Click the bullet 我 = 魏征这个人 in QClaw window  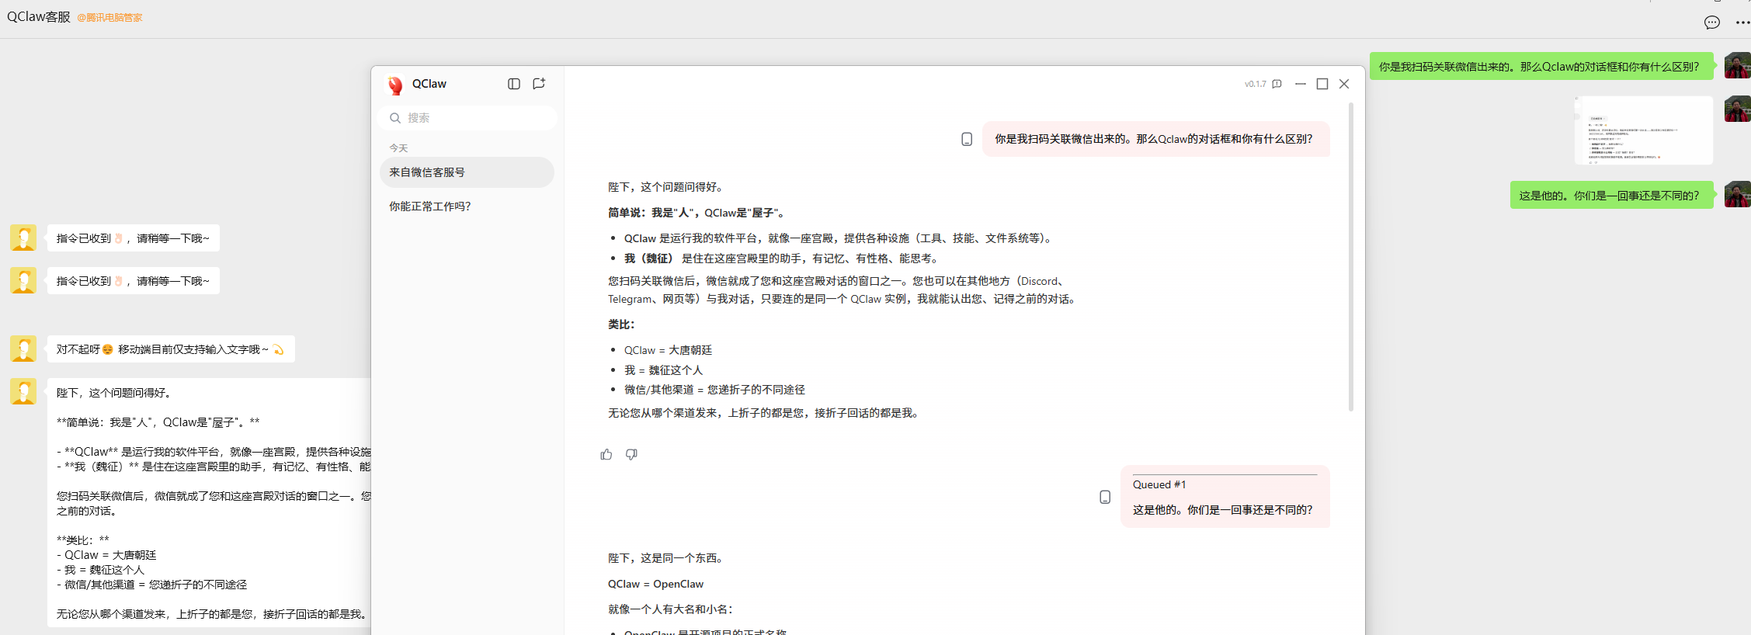point(663,370)
